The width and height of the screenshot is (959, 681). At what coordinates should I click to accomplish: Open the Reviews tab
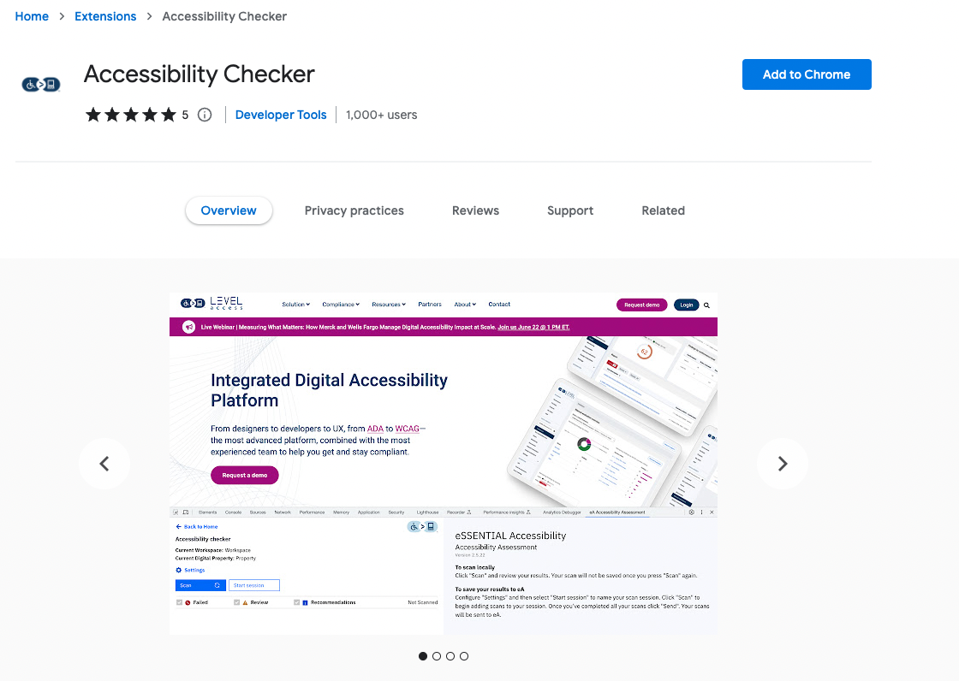point(475,210)
